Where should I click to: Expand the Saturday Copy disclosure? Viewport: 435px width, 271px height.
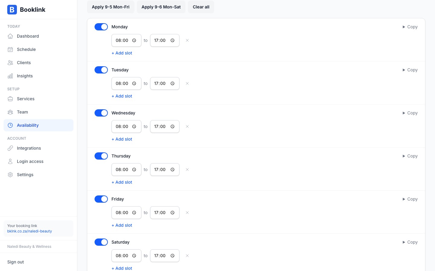tap(410, 242)
